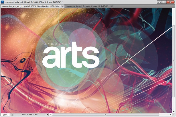The width and height of the screenshot is (176, 117).
Task: Switch to the computer_arts_oct_11.psd document tab
Action: point(31,6)
